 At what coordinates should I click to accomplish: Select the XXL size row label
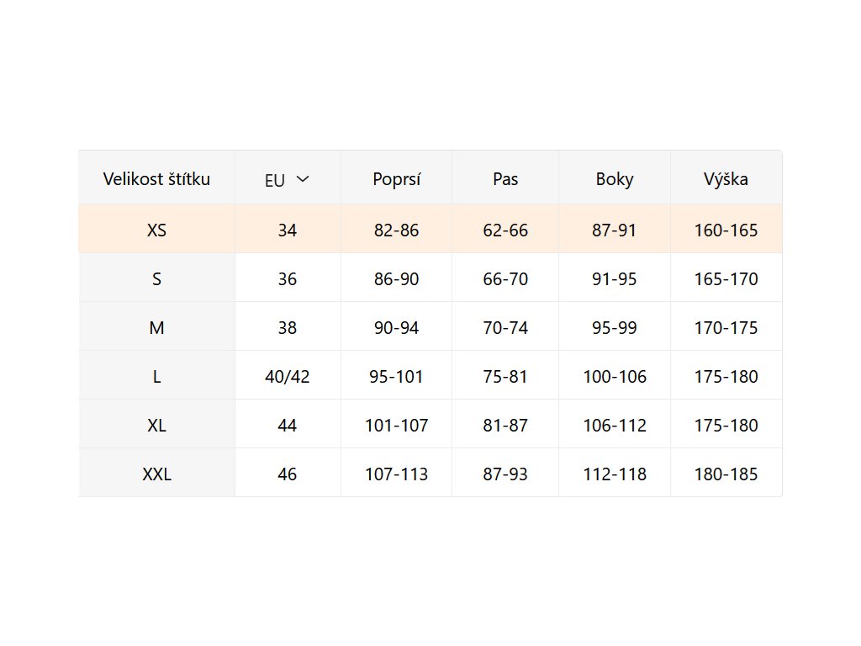click(x=156, y=474)
